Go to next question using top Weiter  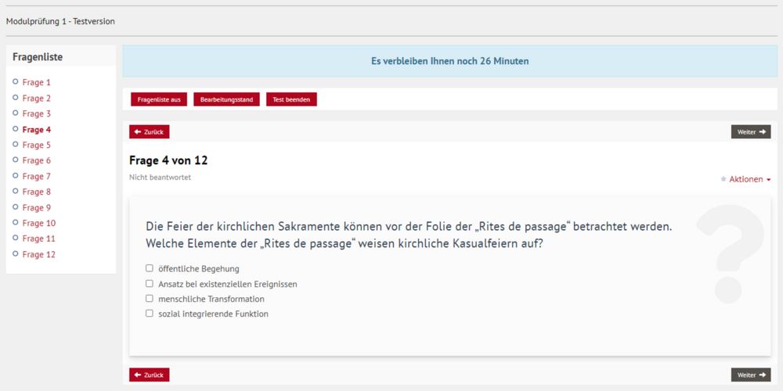pyautogui.click(x=750, y=132)
